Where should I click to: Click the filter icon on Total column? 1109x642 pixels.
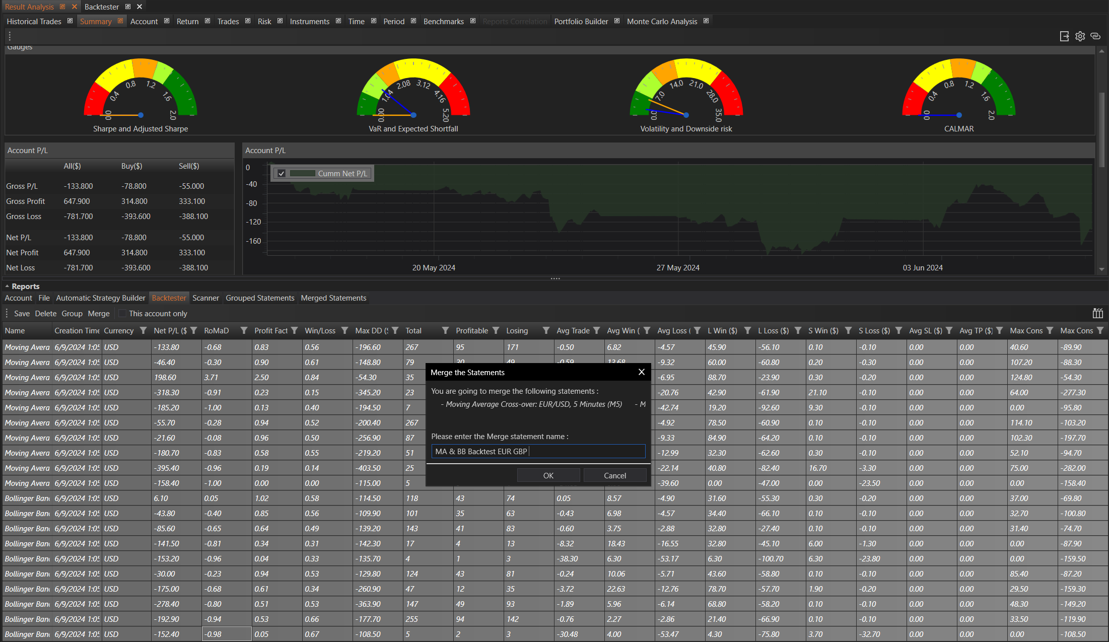445,331
